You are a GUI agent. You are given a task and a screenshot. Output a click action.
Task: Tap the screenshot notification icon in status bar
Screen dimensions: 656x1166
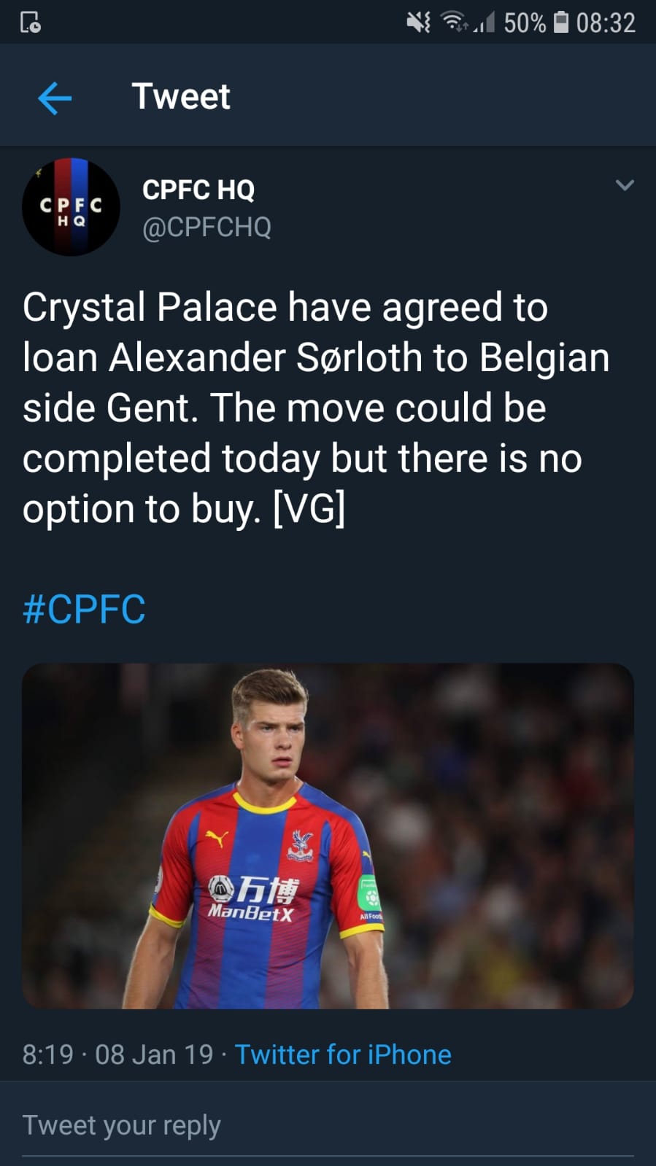30,23
